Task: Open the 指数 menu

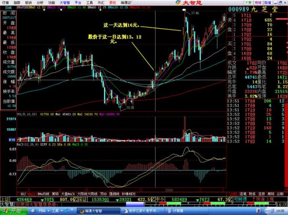Action: click(x=17, y=3)
